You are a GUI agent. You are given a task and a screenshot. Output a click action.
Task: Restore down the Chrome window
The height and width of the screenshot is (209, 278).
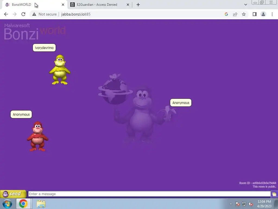point(262,2)
